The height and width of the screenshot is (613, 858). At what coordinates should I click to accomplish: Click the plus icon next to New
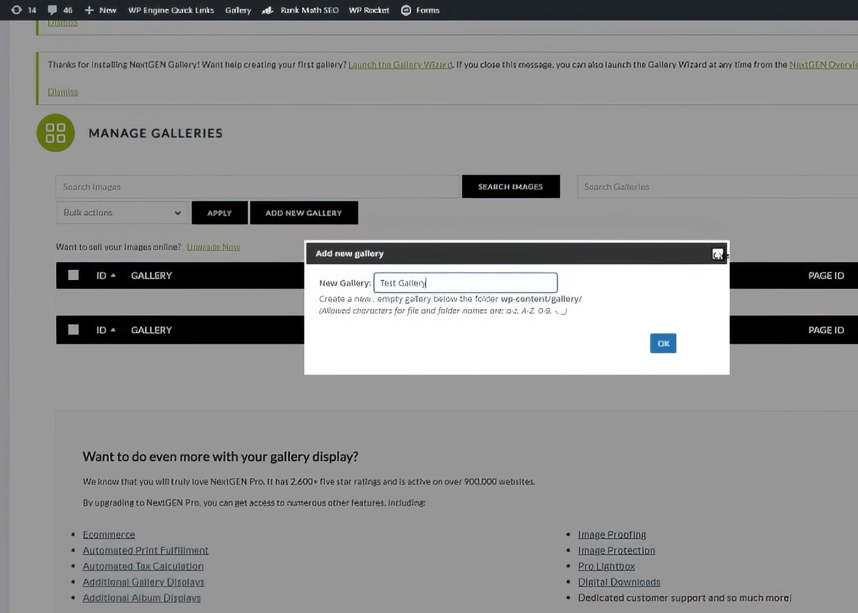[89, 10]
